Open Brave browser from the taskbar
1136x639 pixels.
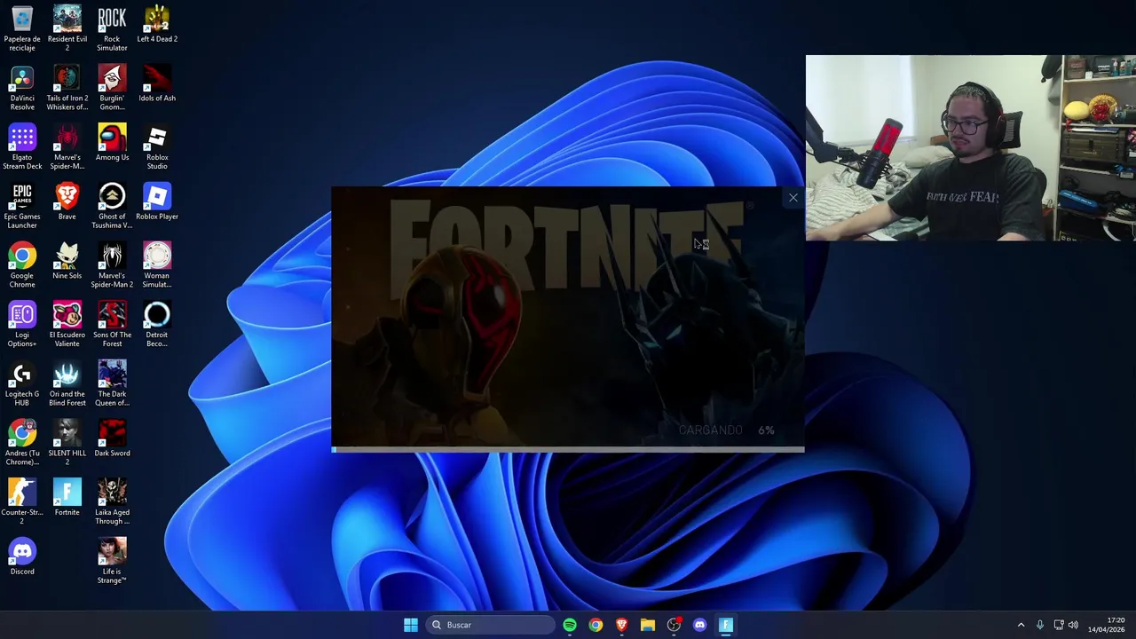pyautogui.click(x=621, y=625)
